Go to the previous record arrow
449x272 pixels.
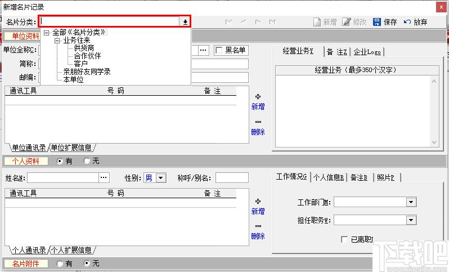click(244, 22)
